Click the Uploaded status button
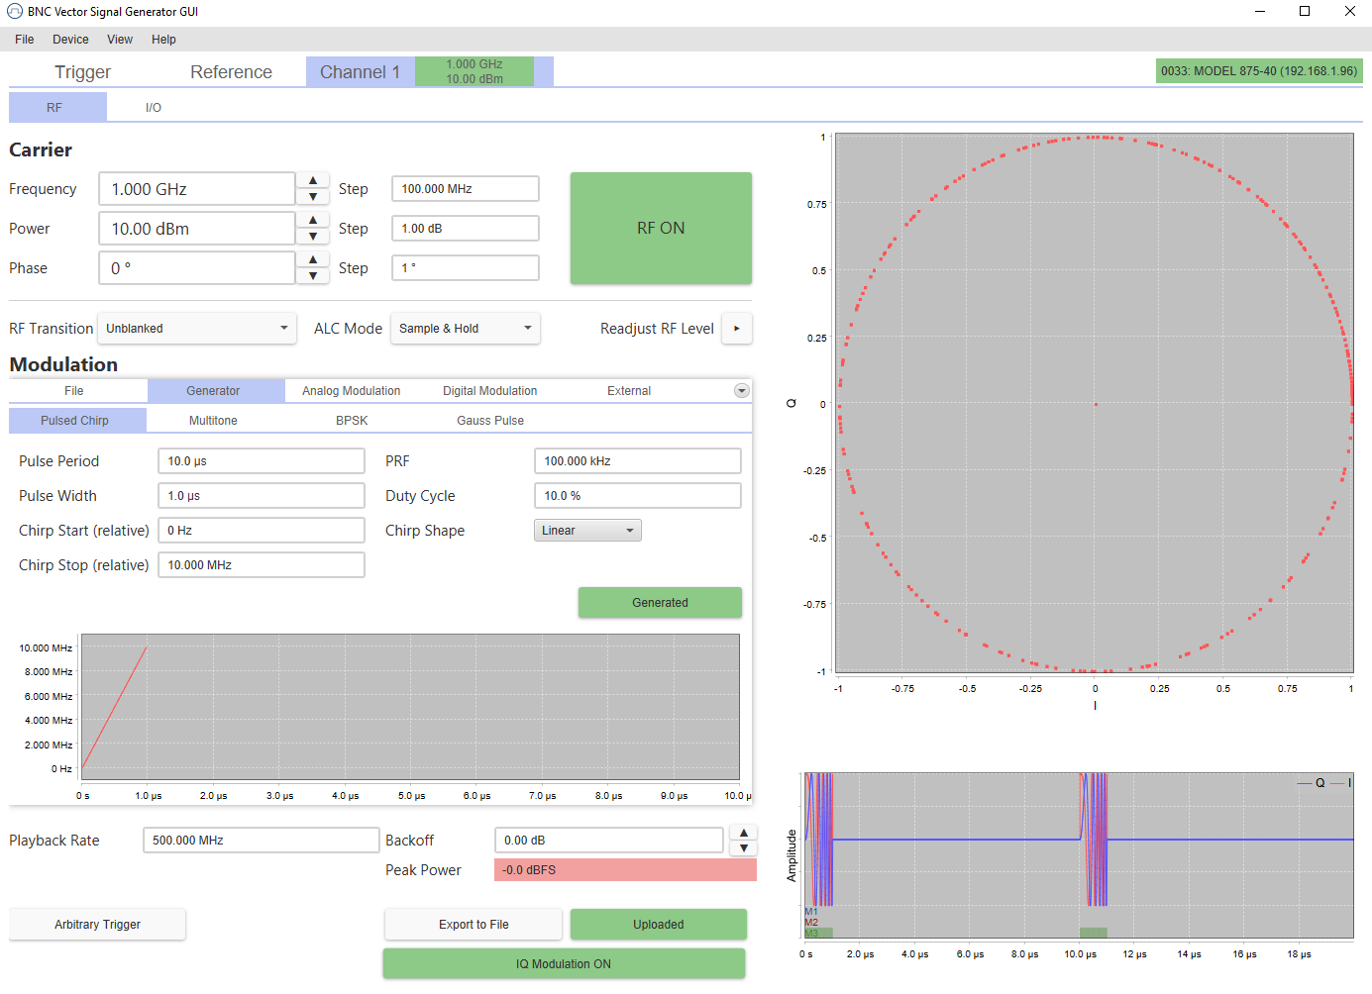The height and width of the screenshot is (994, 1372). pos(658,924)
